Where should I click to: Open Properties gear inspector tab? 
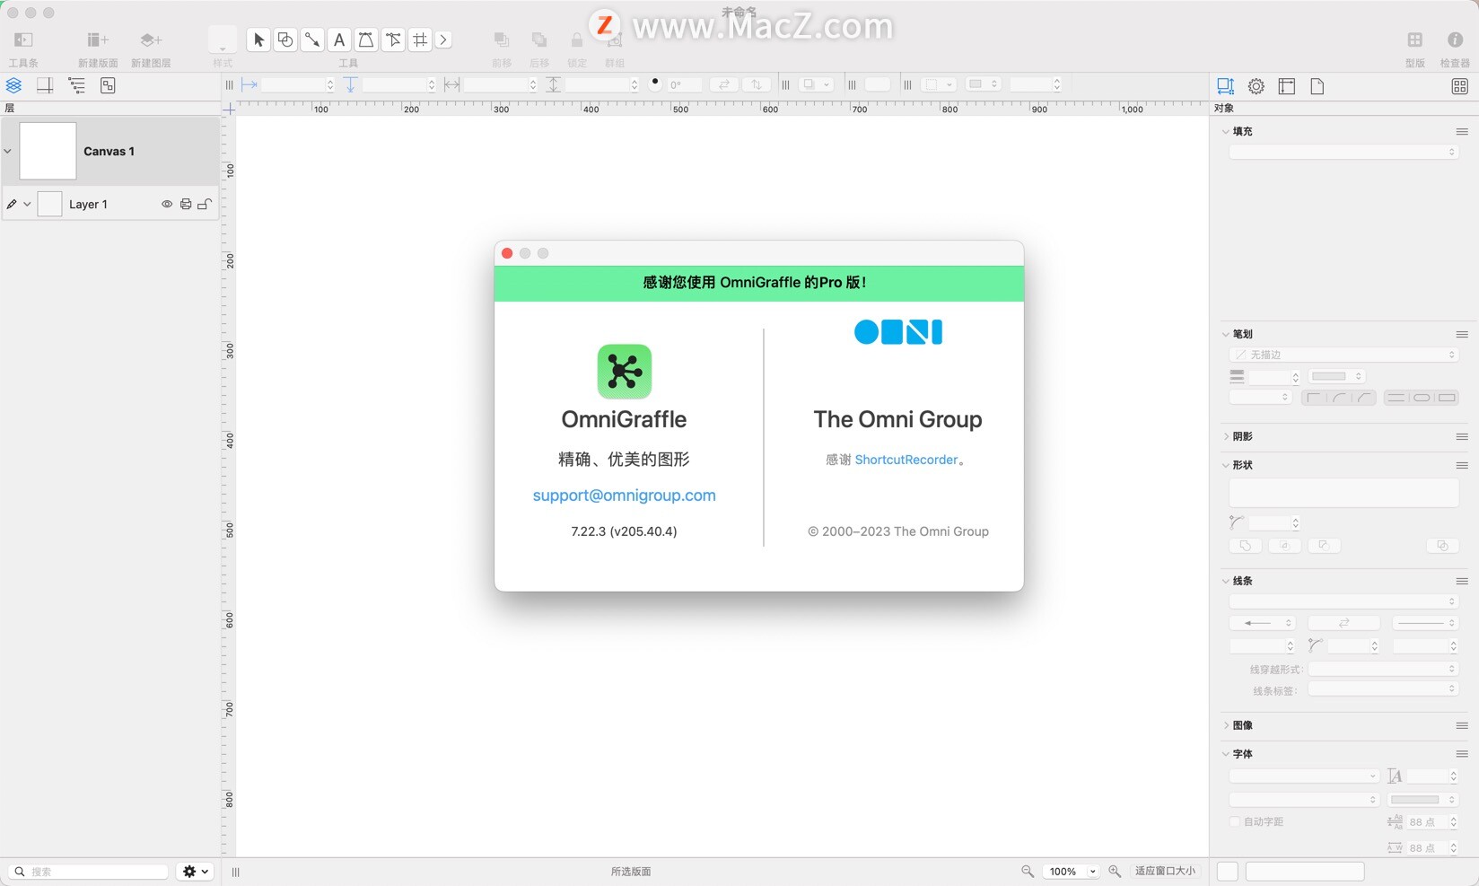click(x=1256, y=86)
